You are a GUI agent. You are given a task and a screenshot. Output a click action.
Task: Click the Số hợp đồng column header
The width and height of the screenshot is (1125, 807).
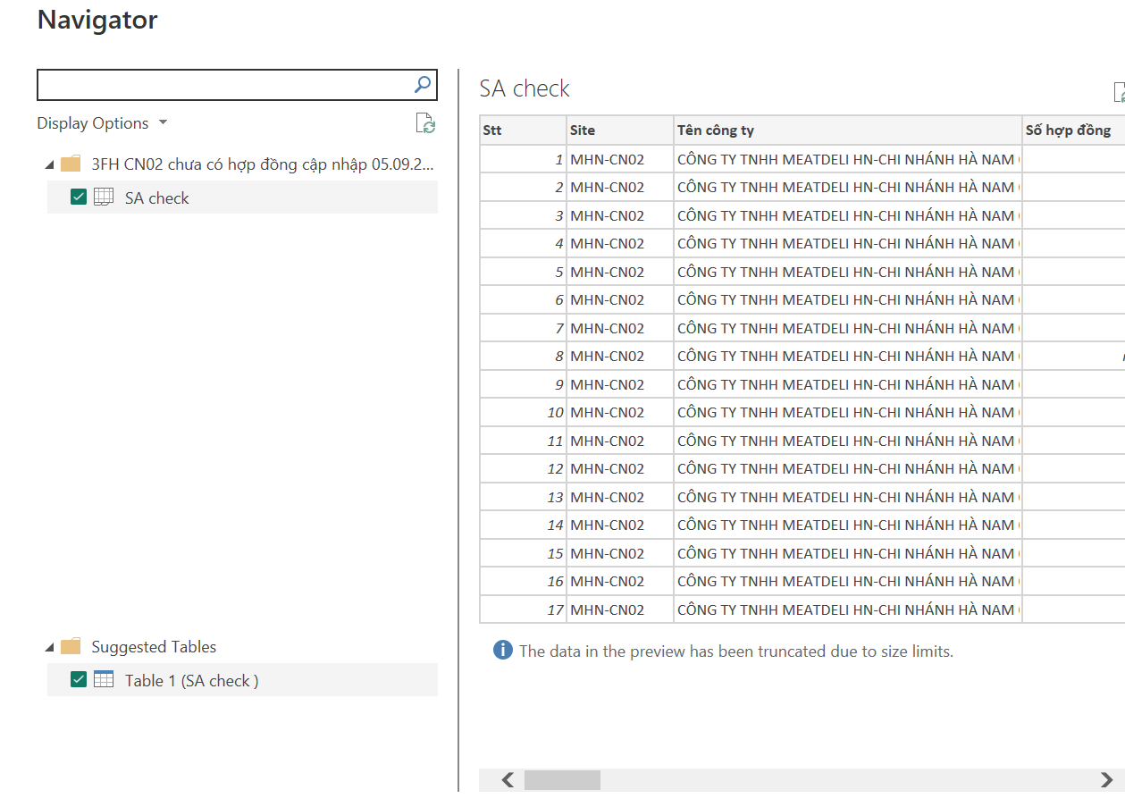1074,130
